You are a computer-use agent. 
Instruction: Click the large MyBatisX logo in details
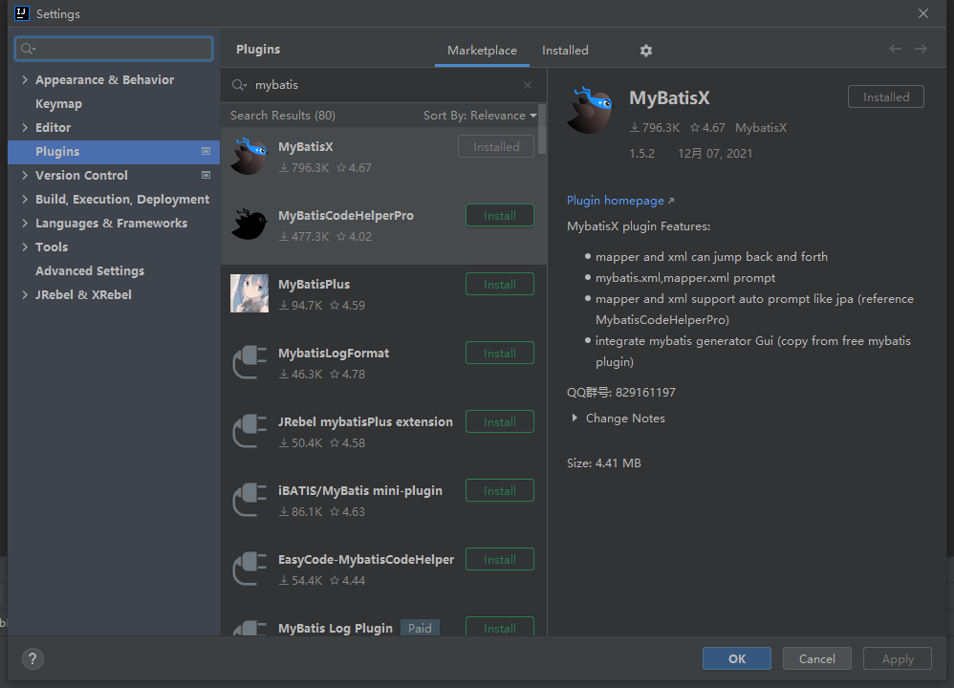pos(590,110)
